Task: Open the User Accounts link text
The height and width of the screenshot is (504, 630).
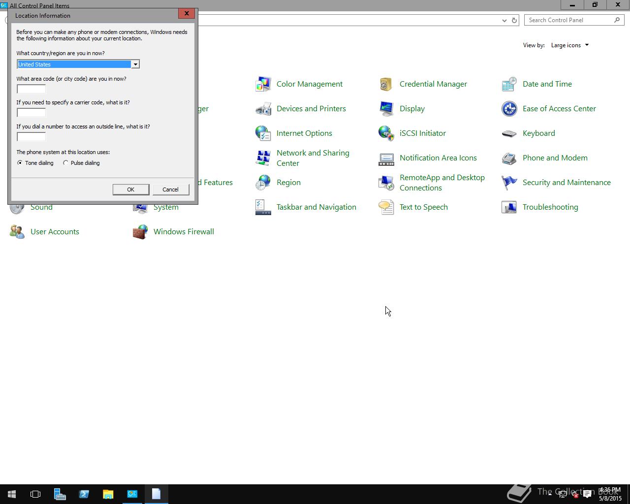Action: [55, 232]
